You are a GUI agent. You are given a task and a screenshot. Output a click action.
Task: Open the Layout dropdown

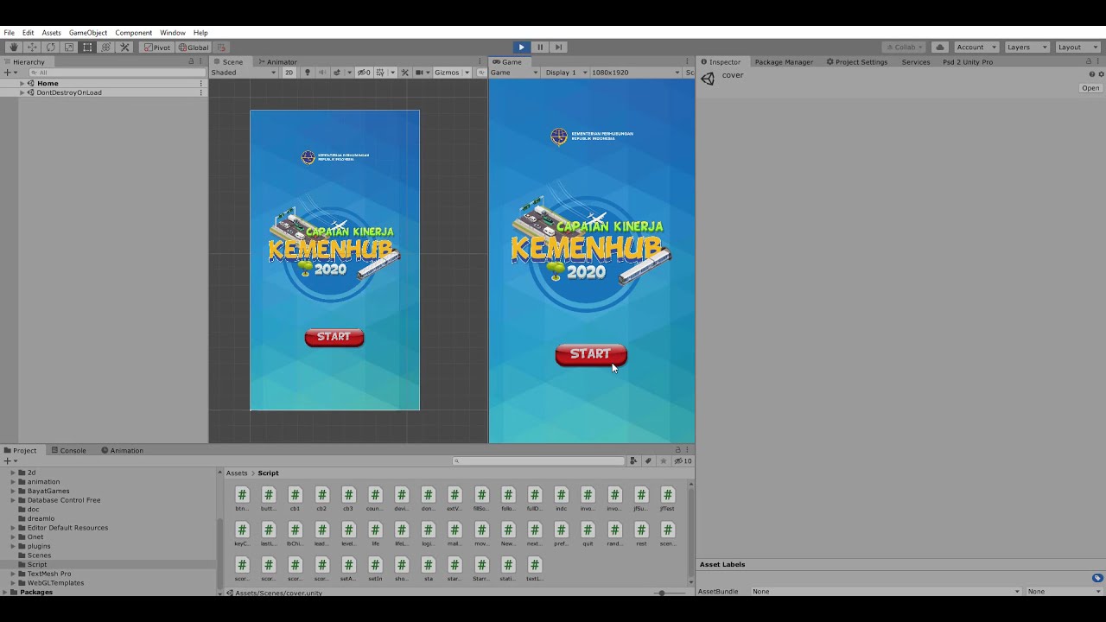click(x=1077, y=48)
